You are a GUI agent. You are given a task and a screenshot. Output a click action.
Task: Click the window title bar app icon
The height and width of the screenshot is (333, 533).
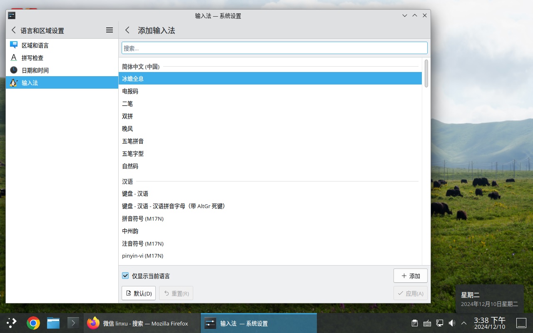tap(12, 15)
